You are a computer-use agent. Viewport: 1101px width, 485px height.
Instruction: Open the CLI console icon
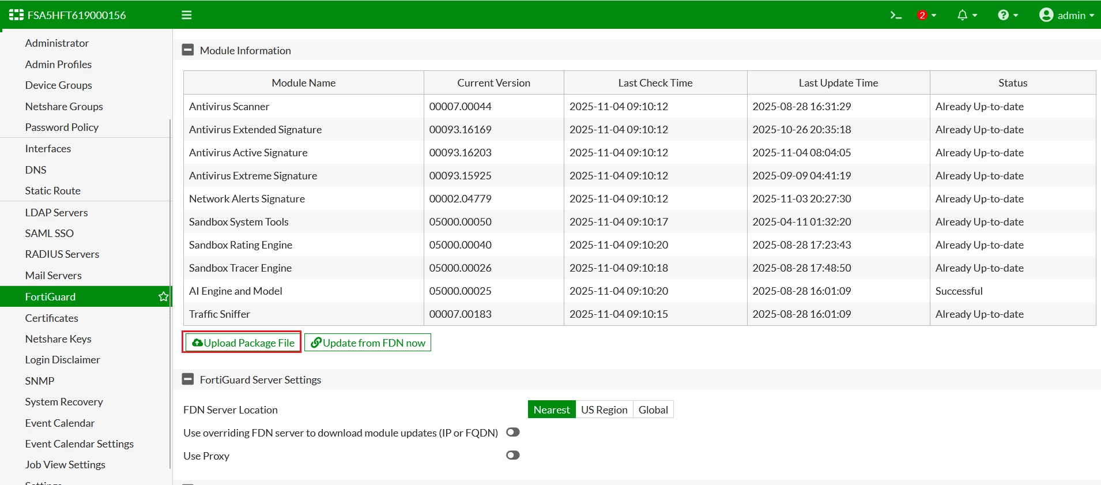pyautogui.click(x=895, y=15)
